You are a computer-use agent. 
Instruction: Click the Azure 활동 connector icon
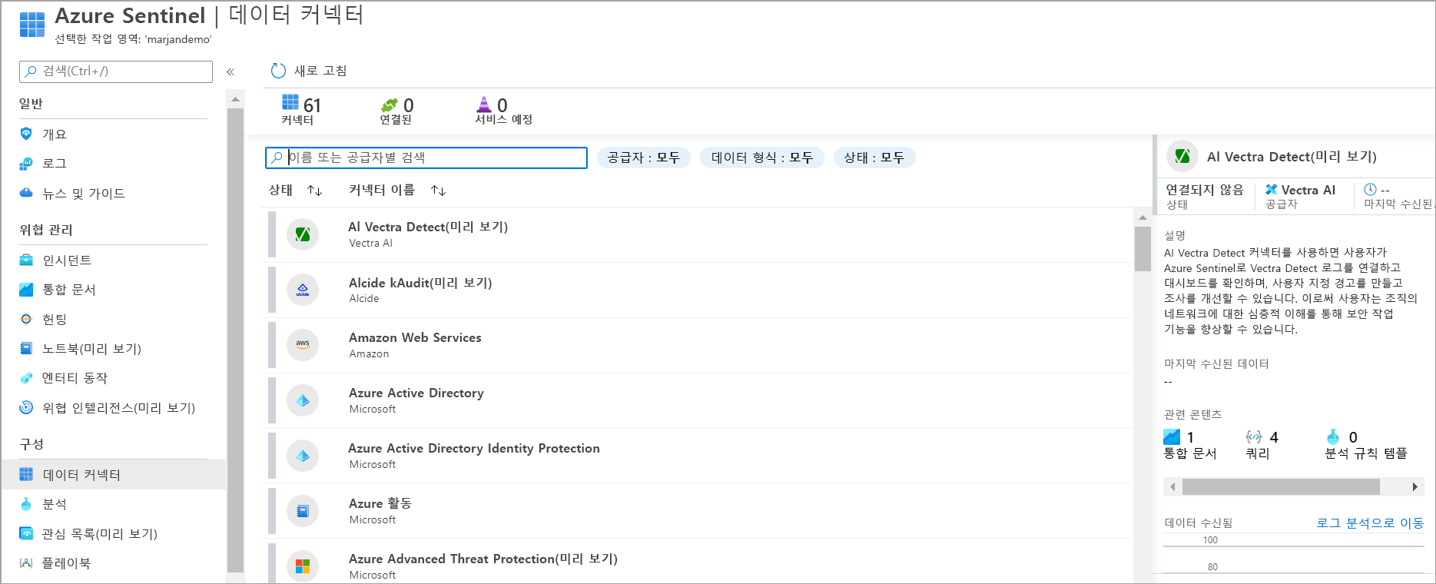point(303,511)
